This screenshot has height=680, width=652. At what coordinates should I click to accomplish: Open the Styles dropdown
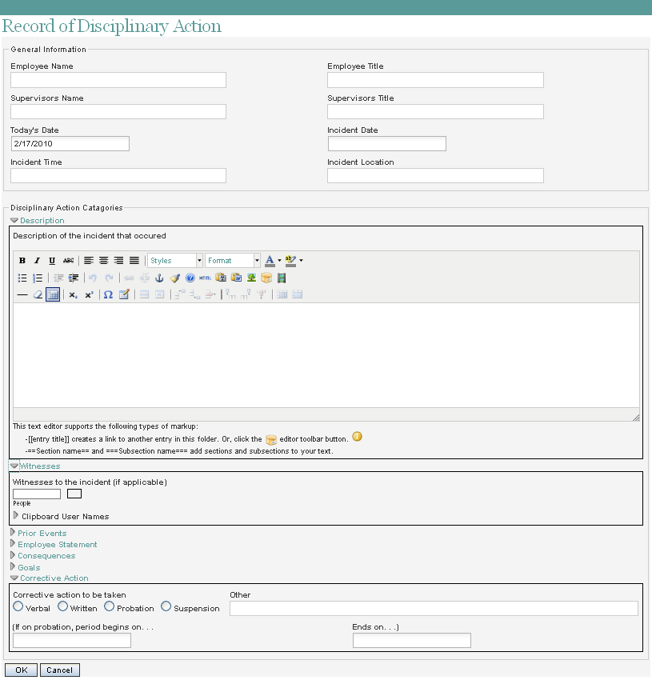click(x=175, y=261)
